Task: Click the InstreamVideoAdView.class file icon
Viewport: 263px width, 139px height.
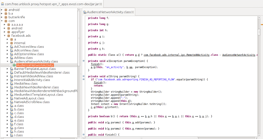Action: point(11,76)
